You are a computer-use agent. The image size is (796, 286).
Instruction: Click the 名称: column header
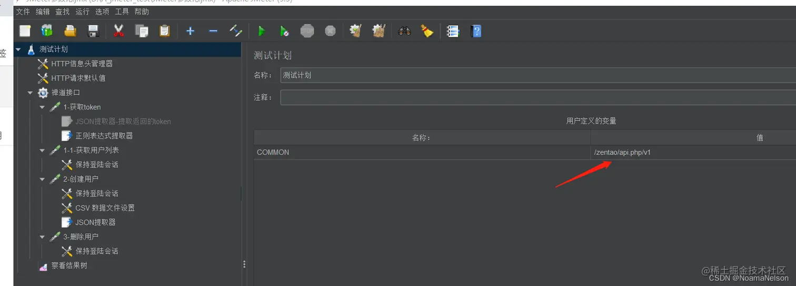click(x=422, y=137)
